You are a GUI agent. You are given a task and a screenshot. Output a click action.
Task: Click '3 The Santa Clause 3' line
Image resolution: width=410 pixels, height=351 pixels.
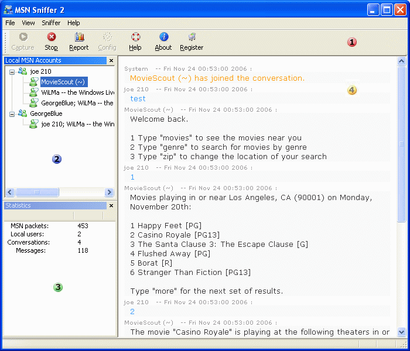(219, 245)
